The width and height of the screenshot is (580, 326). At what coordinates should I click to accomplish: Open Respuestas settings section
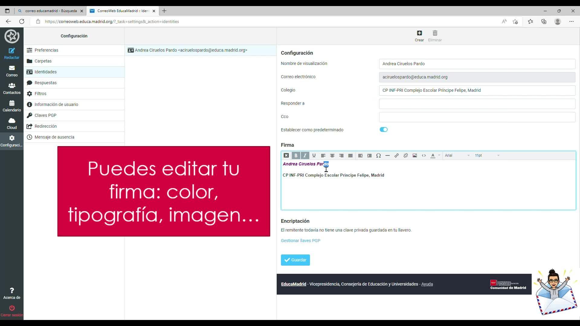point(46,83)
